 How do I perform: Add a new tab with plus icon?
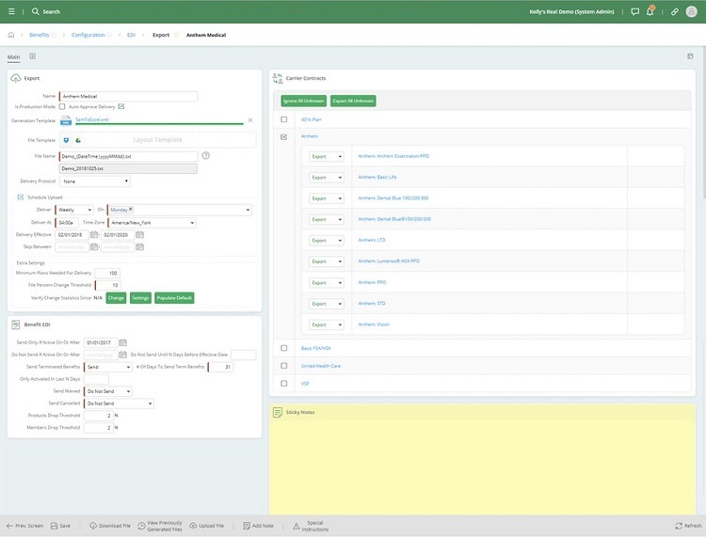pyautogui.click(x=32, y=56)
